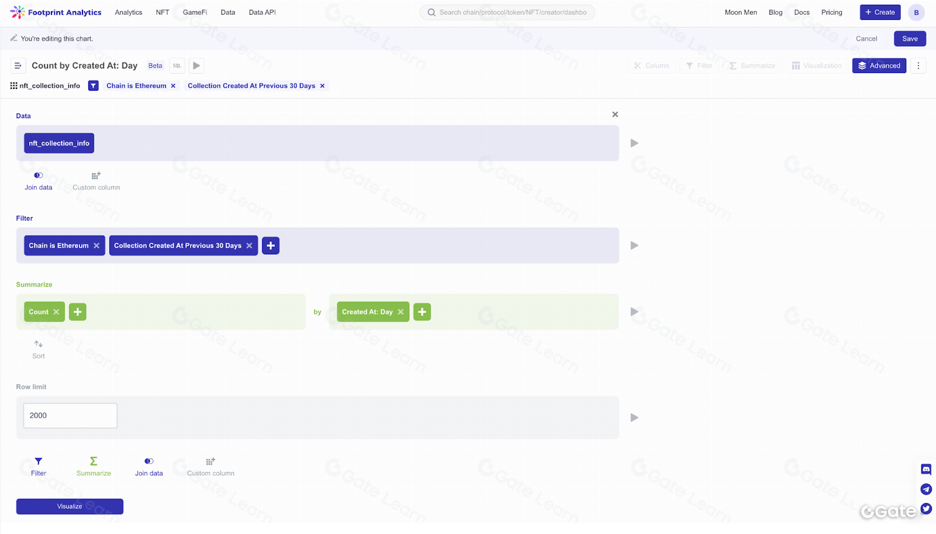Click the Visualization toolbar button

click(817, 66)
